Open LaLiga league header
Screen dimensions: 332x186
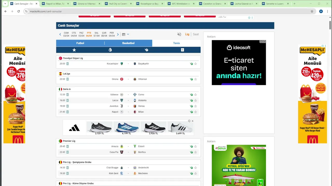(x=66, y=74)
